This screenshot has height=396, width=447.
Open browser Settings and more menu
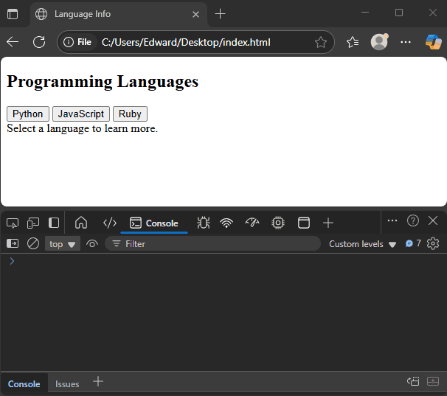(x=406, y=42)
